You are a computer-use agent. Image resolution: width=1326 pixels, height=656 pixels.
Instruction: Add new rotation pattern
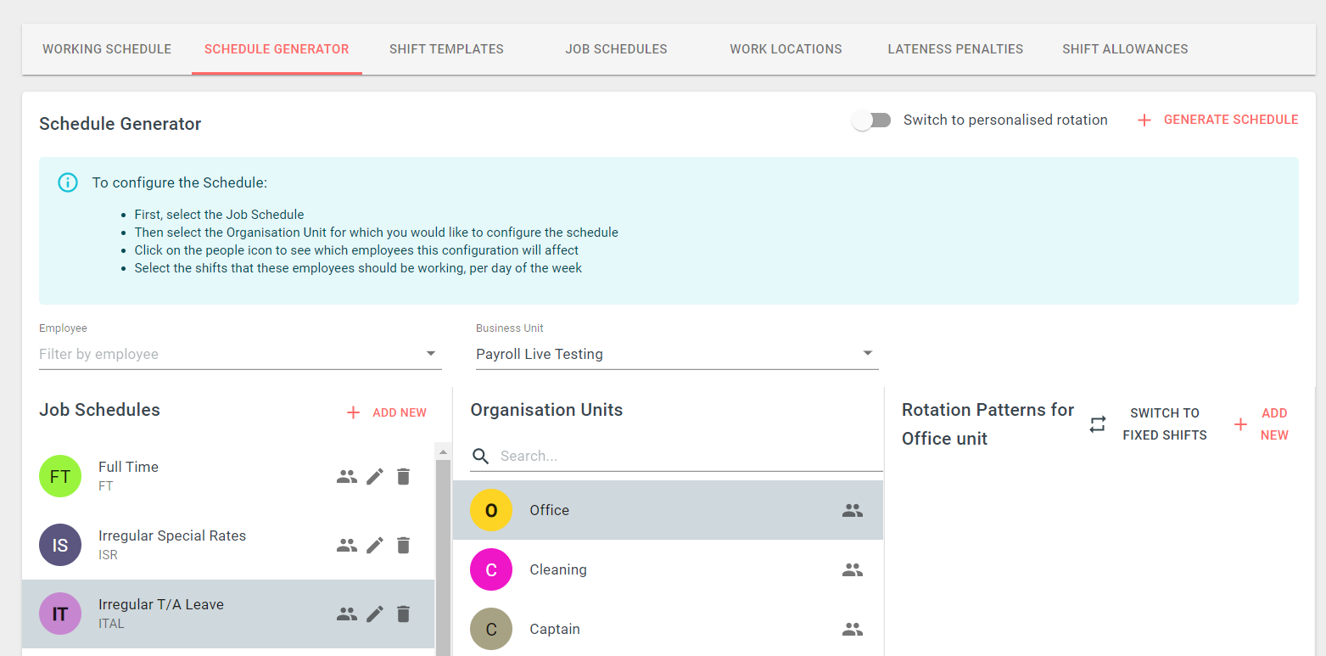pyautogui.click(x=1262, y=424)
